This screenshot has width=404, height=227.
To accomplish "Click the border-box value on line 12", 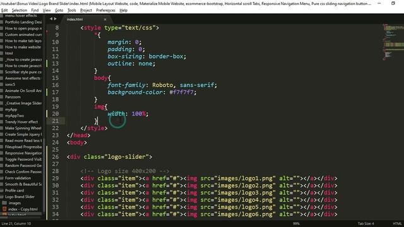I will click(x=165, y=56).
